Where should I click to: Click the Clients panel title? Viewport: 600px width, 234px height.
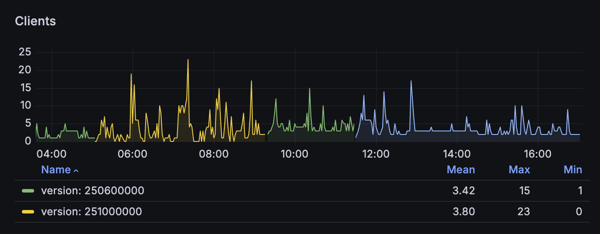[35, 21]
